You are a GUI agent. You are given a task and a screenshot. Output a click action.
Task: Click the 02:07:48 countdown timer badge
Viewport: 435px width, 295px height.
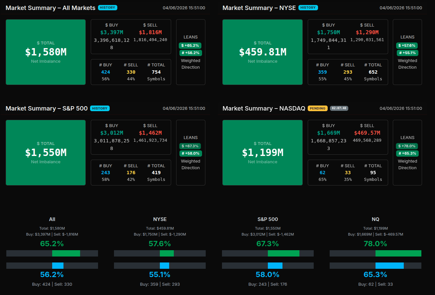click(x=339, y=108)
